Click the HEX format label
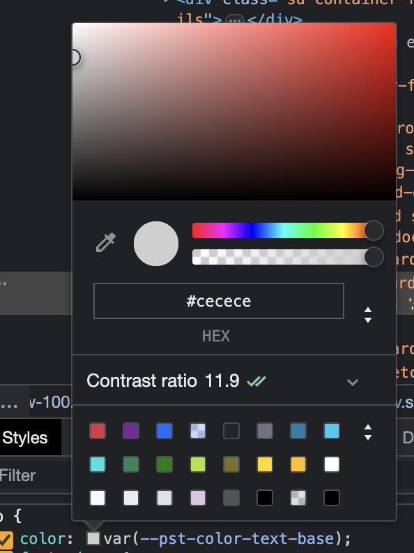Screen dimensions: 414x553 click(x=216, y=336)
